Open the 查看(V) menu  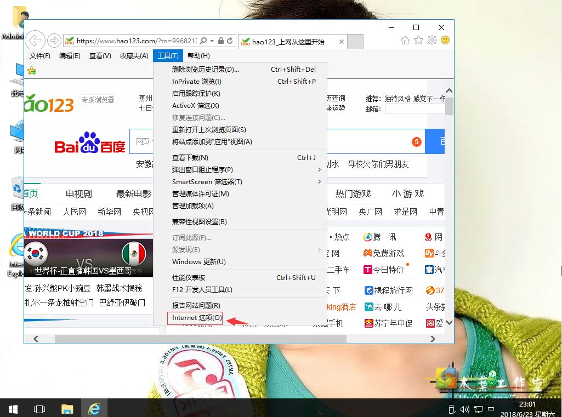100,55
